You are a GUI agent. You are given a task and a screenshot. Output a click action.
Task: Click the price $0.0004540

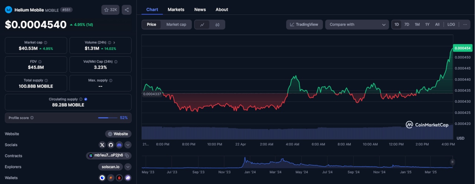point(36,25)
